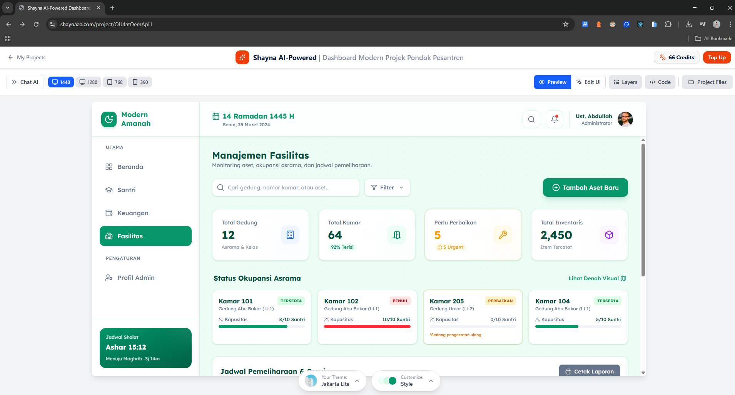
Task: Open the Lihat Denah Visual link
Action: pyautogui.click(x=597, y=278)
